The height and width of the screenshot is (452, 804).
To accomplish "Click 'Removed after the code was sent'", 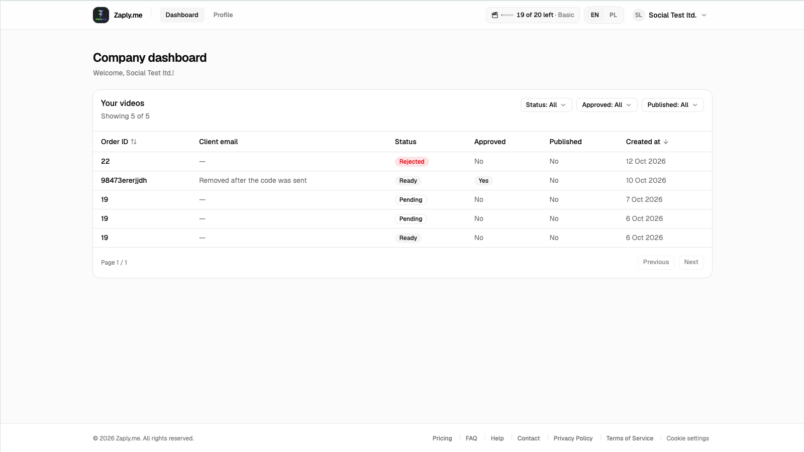I will [x=253, y=180].
